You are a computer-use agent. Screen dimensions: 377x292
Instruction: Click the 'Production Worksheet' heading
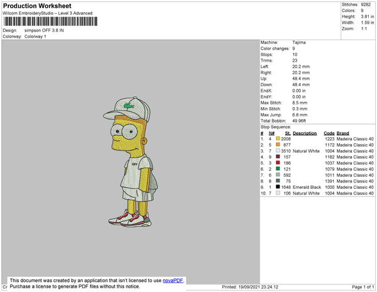click(x=37, y=6)
